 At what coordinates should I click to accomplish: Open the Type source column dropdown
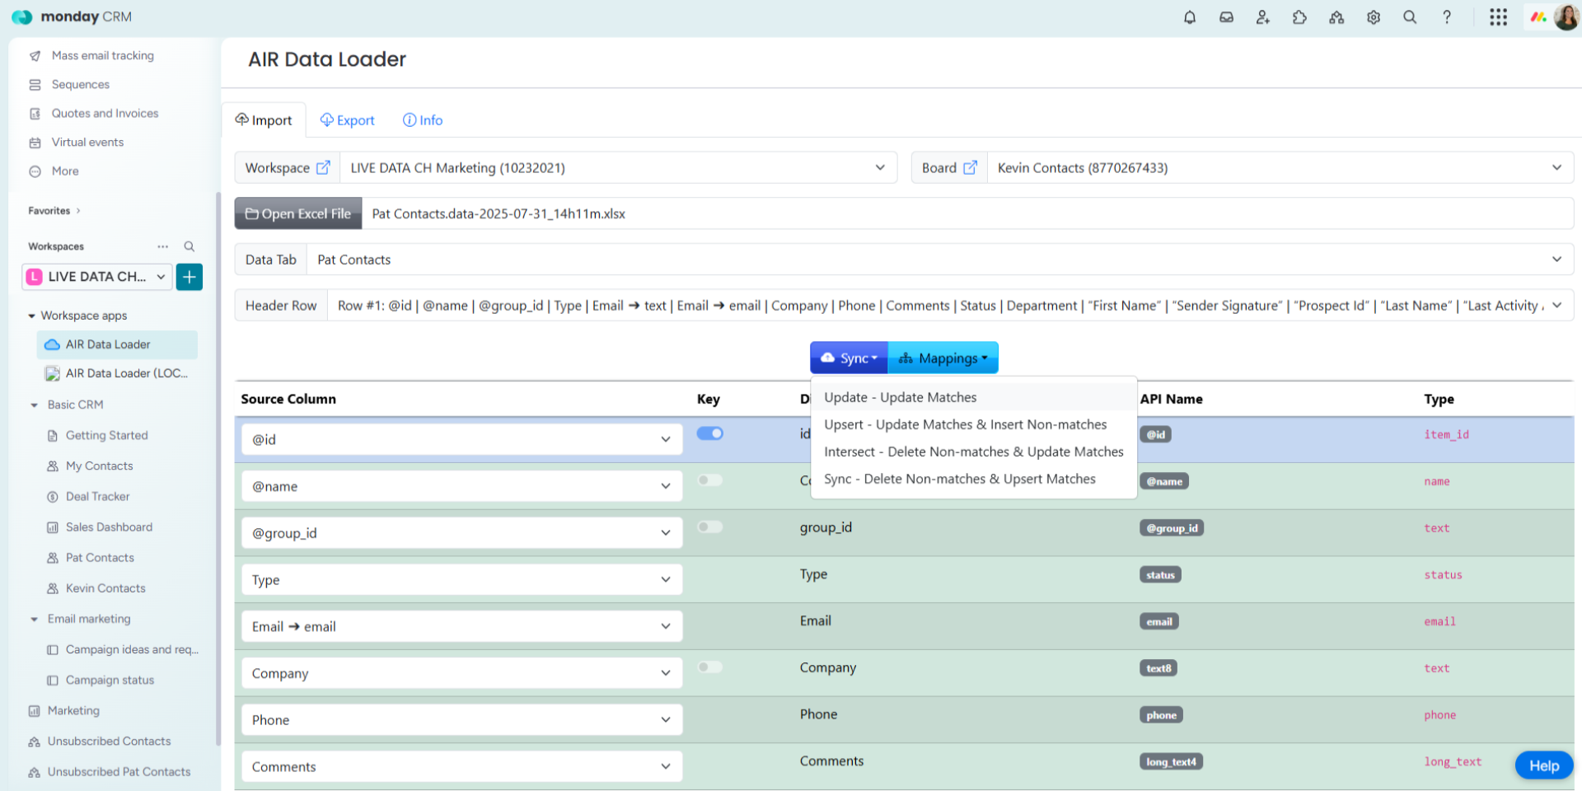[461, 580]
